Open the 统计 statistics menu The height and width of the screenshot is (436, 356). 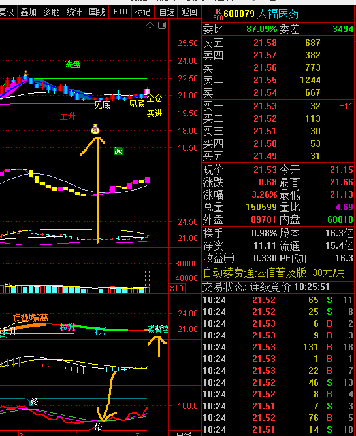(74, 12)
